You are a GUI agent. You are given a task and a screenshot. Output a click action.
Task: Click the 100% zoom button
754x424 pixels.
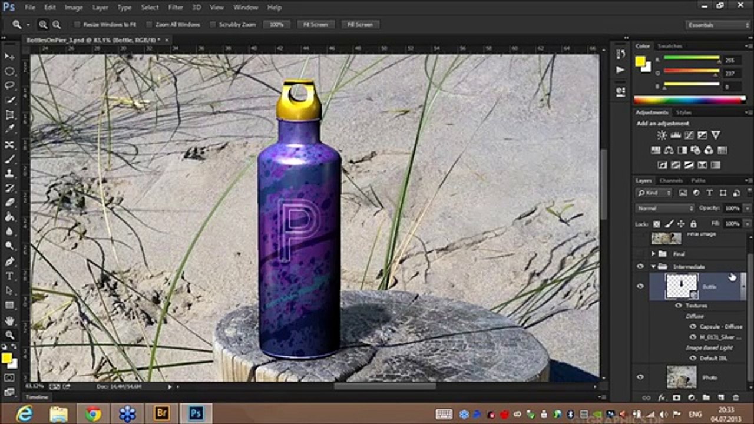[x=277, y=25]
